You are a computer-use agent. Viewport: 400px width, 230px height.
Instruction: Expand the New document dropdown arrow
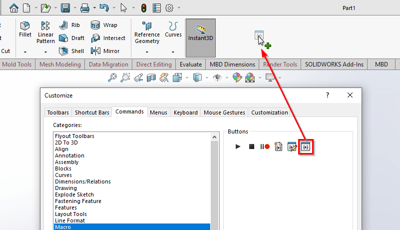click(x=36, y=8)
